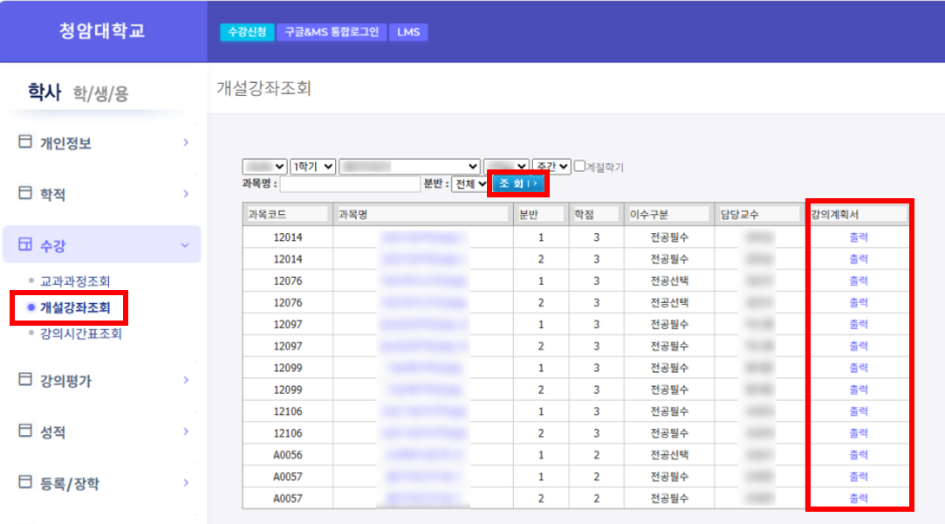Viewport: 945px width, 524px height.
Task: Click the 성적 menu icon
Action: tap(24, 431)
